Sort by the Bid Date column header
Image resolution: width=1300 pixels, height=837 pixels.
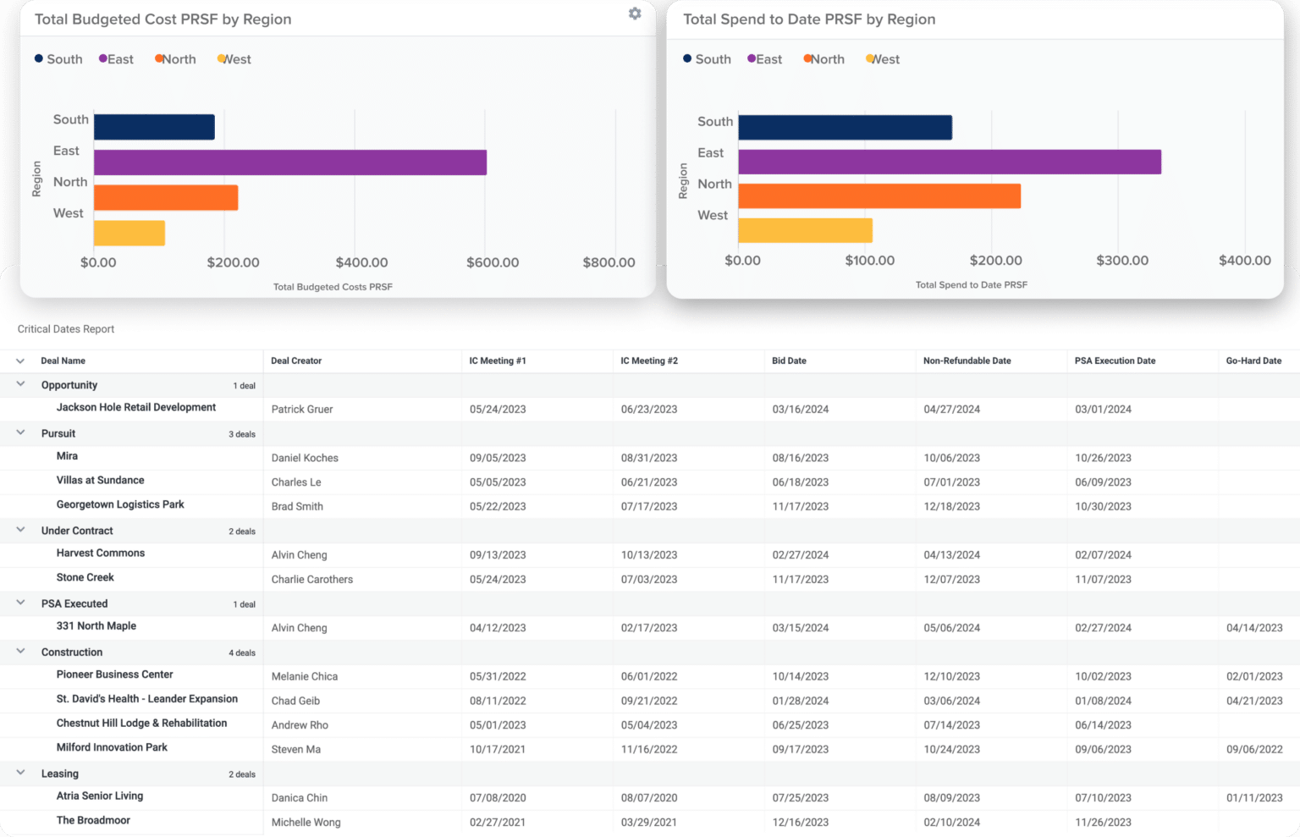pyautogui.click(x=789, y=361)
